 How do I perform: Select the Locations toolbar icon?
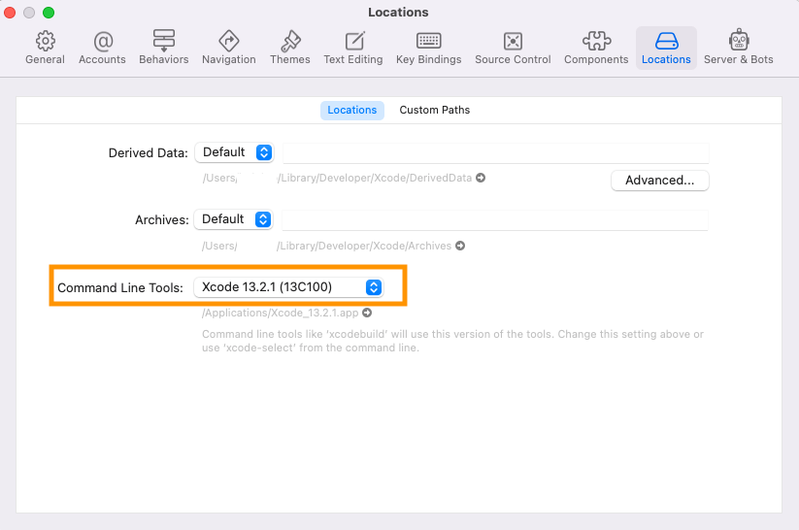(666, 48)
